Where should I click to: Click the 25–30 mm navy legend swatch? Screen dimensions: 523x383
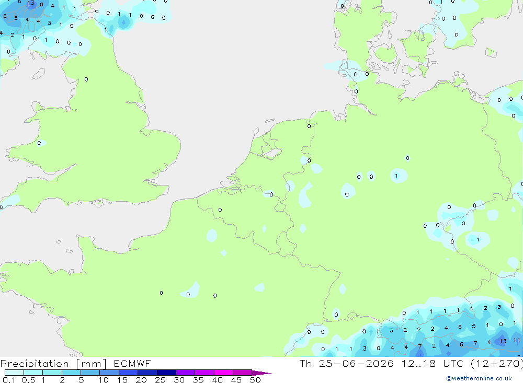[x=166, y=373]
